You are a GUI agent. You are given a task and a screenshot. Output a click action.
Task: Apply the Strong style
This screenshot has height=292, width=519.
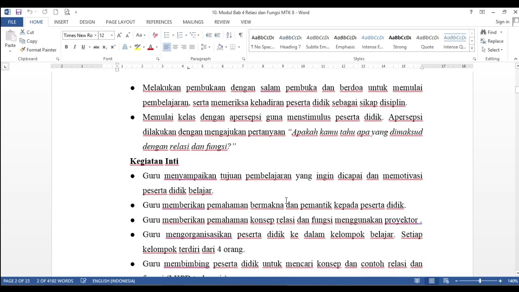[x=400, y=42]
